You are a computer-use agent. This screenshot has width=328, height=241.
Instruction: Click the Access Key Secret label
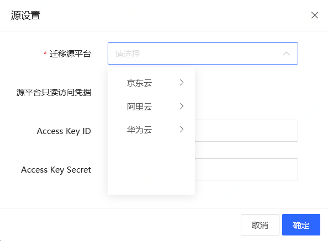pyautogui.click(x=56, y=170)
